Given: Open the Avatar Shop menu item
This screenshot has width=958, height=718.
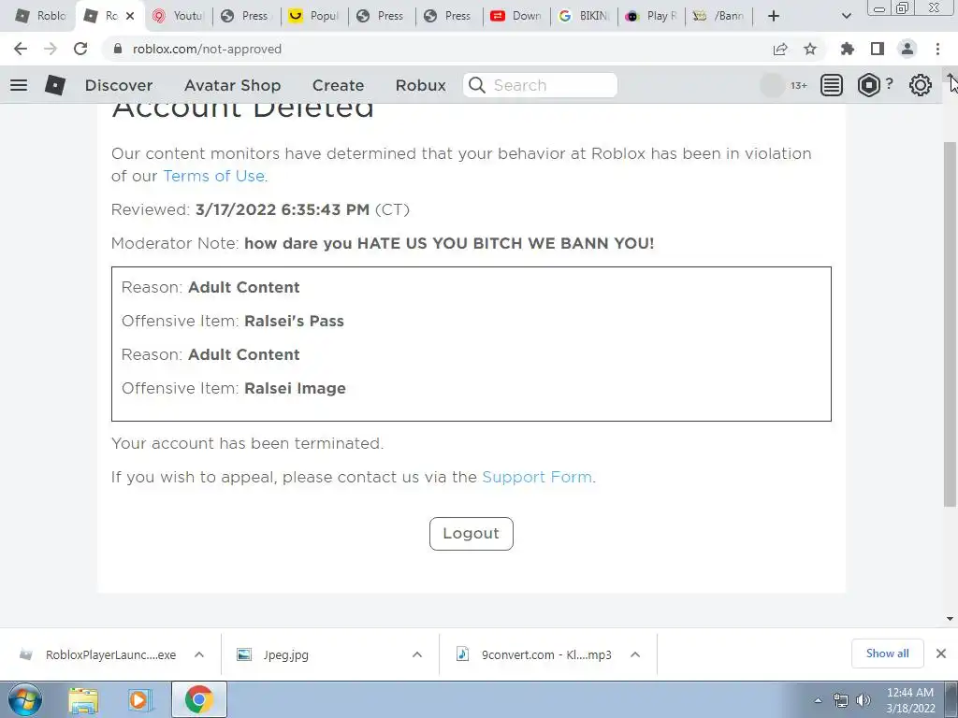Looking at the screenshot, I should (x=233, y=85).
